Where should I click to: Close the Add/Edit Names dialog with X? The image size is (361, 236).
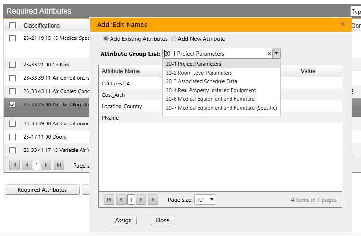[343, 24]
